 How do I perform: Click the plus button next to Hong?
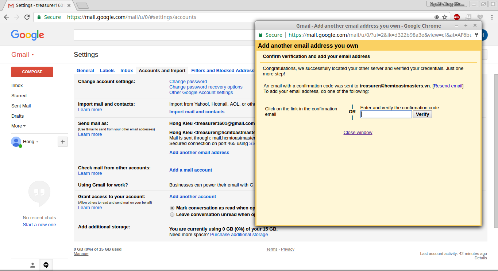[x=63, y=142]
